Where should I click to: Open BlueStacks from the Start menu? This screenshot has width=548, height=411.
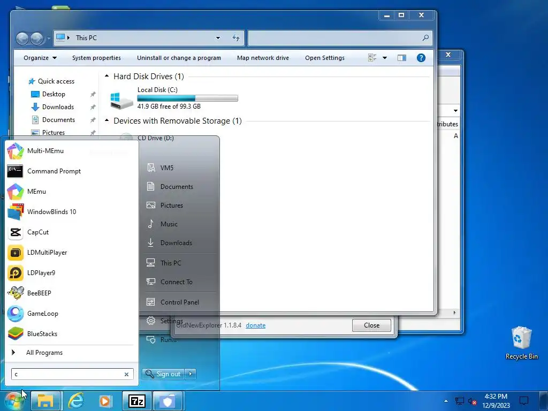pyautogui.click(x=32, y=334)
